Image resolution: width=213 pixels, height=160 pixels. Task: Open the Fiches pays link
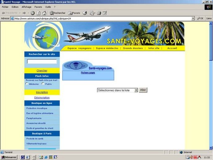(88, 73)
